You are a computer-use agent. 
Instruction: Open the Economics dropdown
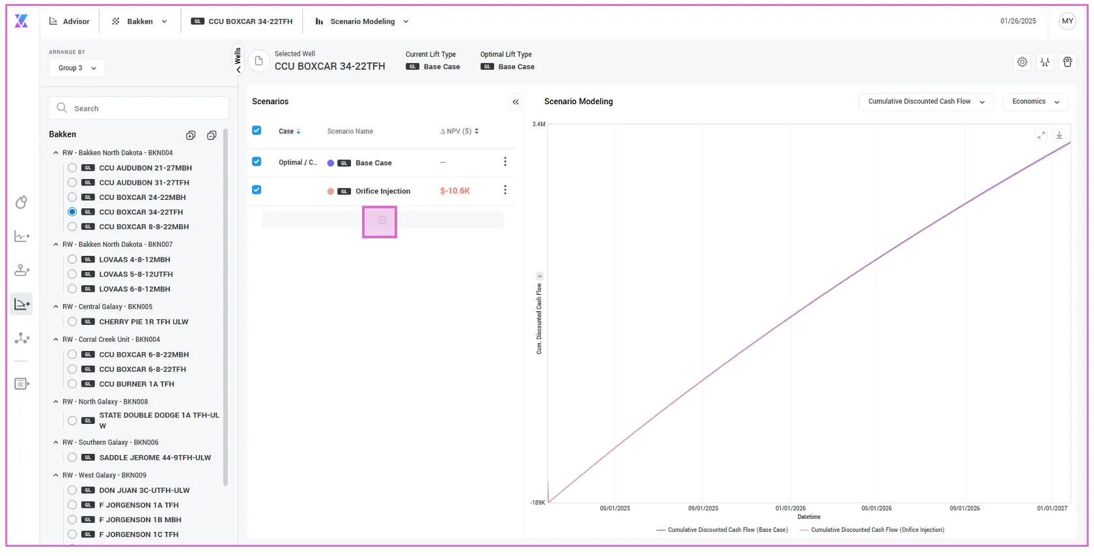[x=1035, y=102]
